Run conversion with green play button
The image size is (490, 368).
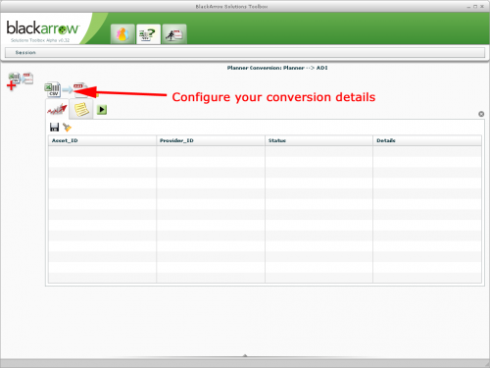[102, 110]
